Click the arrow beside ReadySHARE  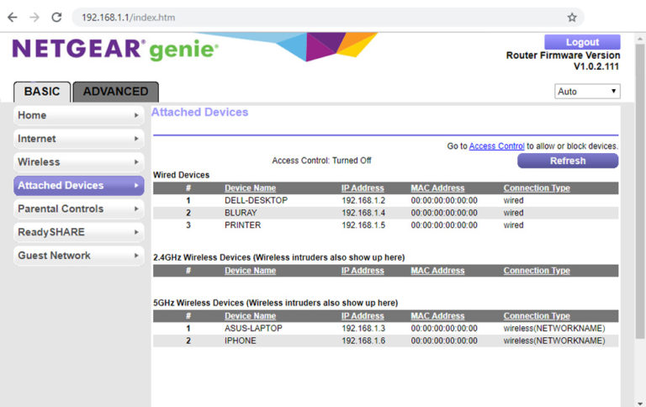pos(136,232)
